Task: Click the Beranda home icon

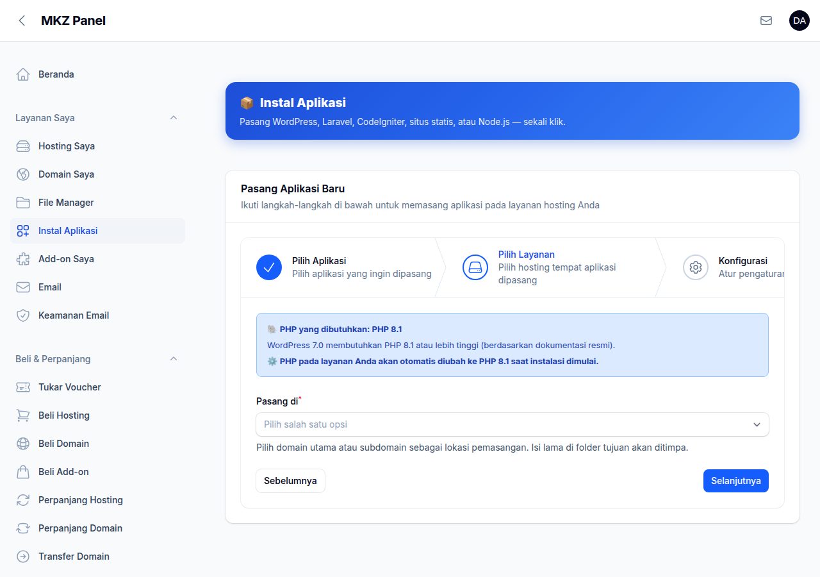Action: click(x=23, y=74)
